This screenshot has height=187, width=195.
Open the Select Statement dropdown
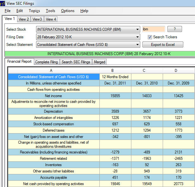88,45
